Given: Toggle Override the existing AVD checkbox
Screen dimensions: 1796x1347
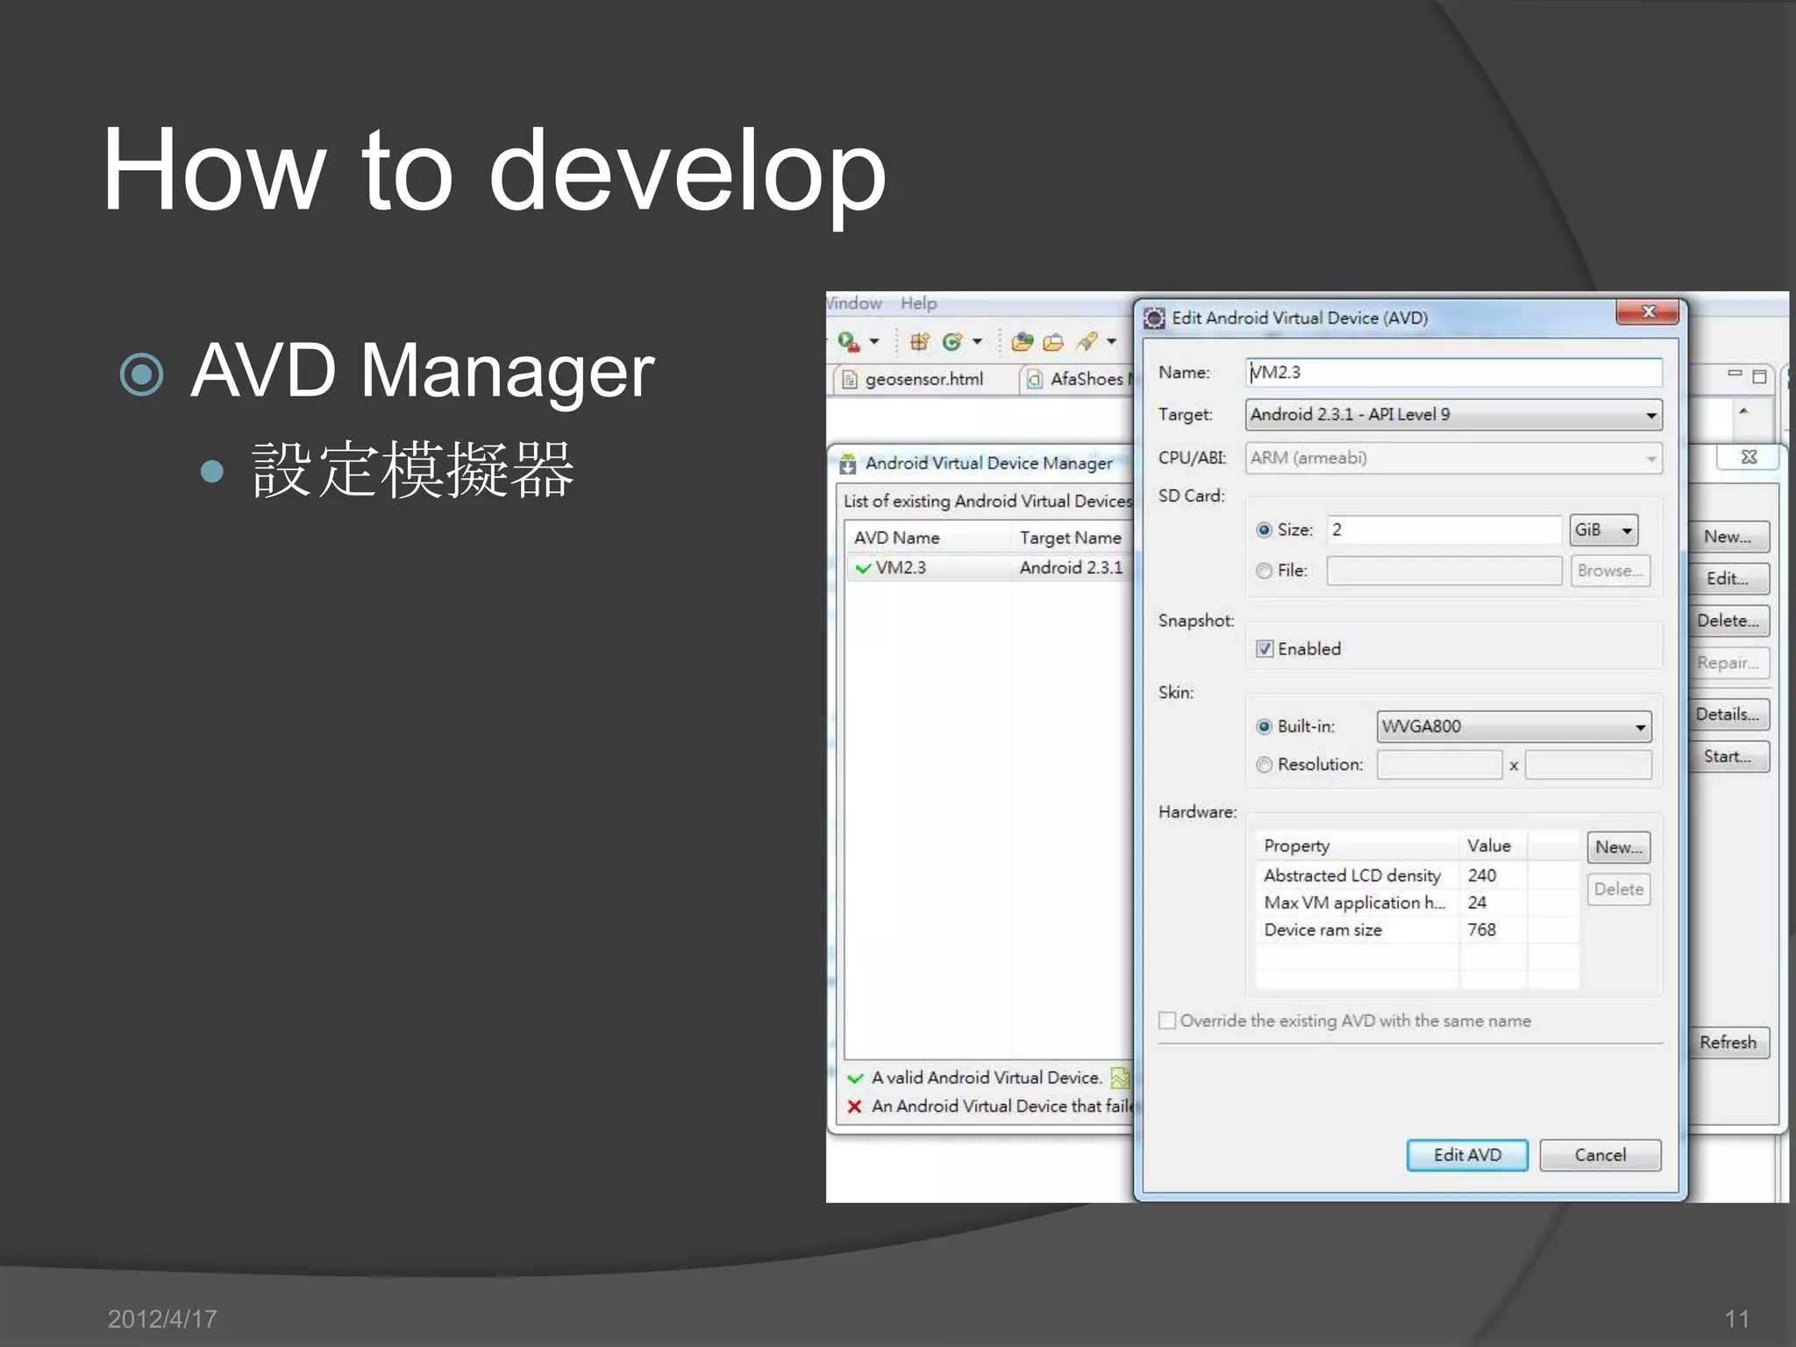Looking at the screenshot, I should click(x=1167, y=1021).
